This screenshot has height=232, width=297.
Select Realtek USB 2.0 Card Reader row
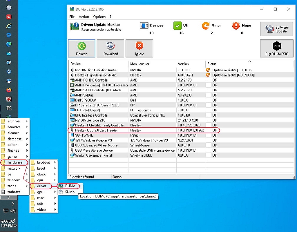(181, 130)
